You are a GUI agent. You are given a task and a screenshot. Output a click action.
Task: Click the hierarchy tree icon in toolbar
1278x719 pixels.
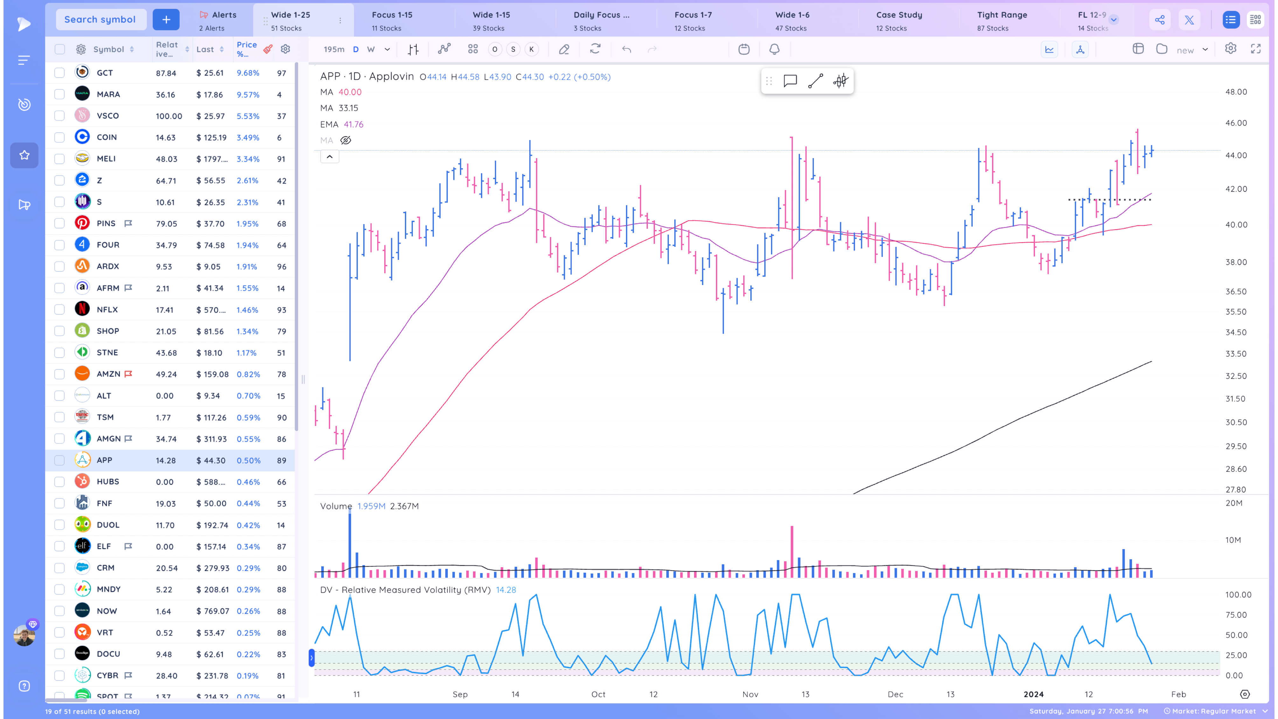click(x=1080, y=49)
